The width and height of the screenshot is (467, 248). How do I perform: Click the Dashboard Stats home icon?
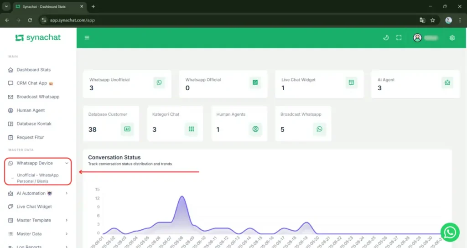click(11, 70)
